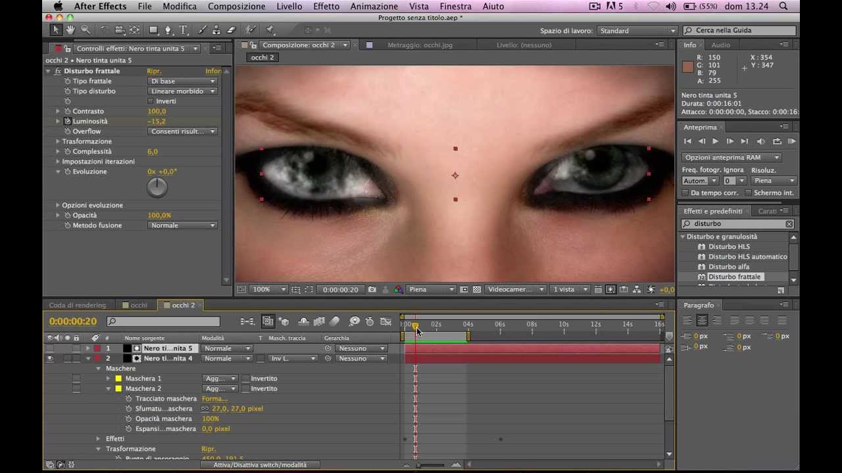This screenshot has height=473, width=842.
Task: Toggle the Inverti checkbox in Disturbo frattale
Action: 151,101
